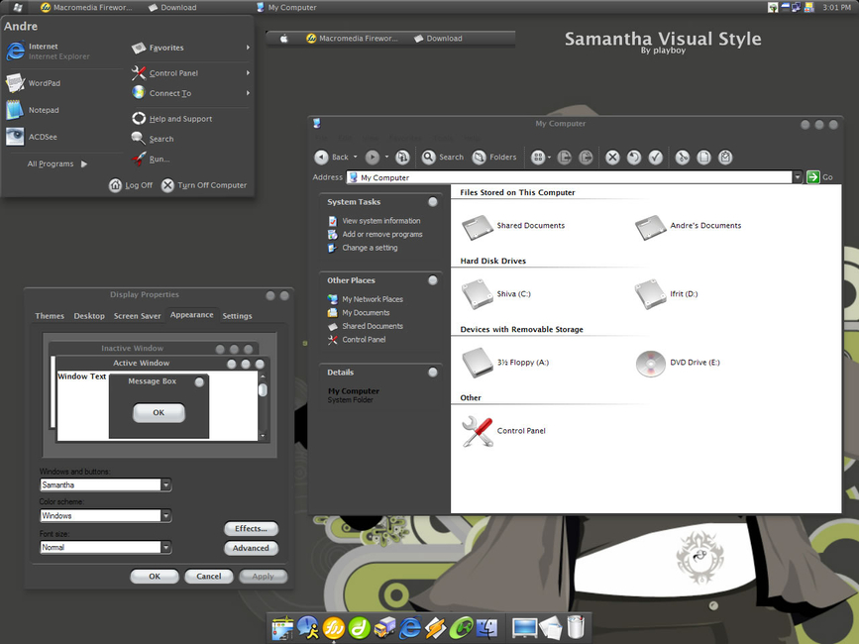Click Log Off in Start menu

coord(131,185)
